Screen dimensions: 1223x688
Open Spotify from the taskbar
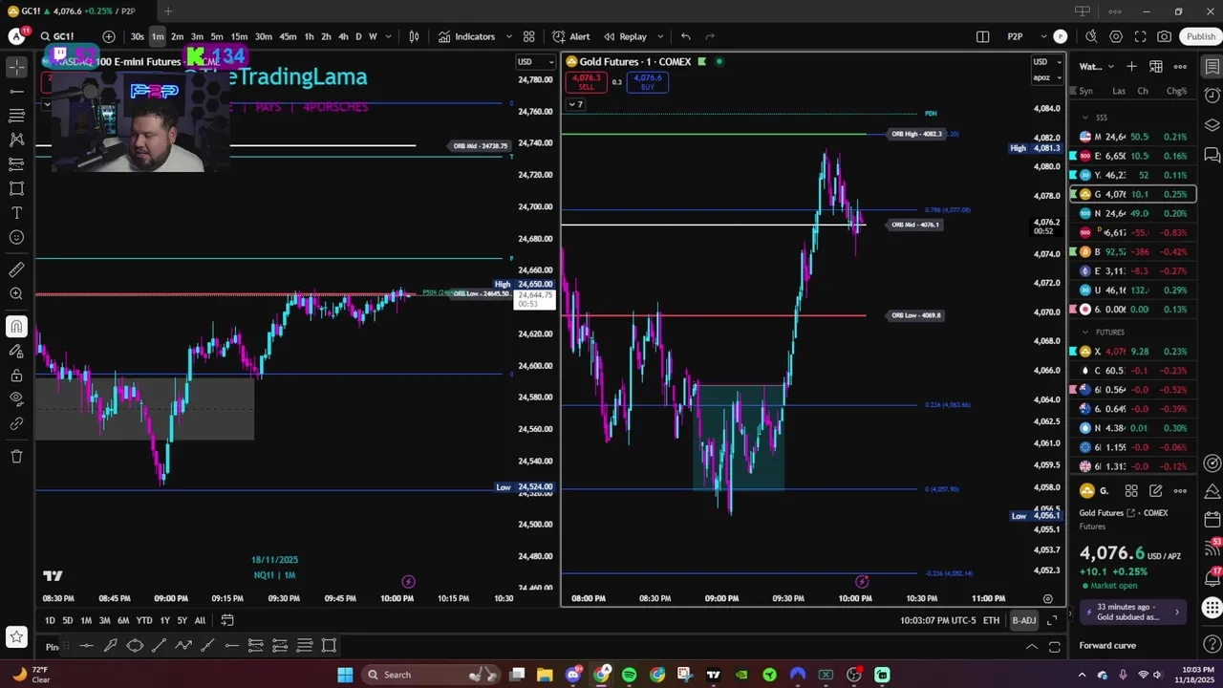pos(629,675)
